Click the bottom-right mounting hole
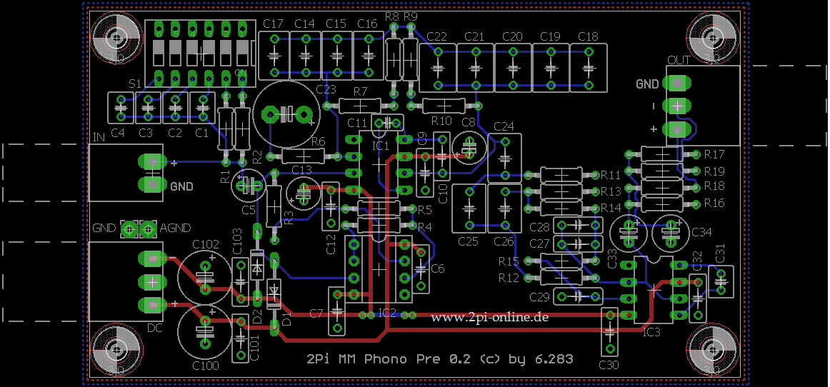This screenshot has height=387, width=830. (x=712, y=349)
